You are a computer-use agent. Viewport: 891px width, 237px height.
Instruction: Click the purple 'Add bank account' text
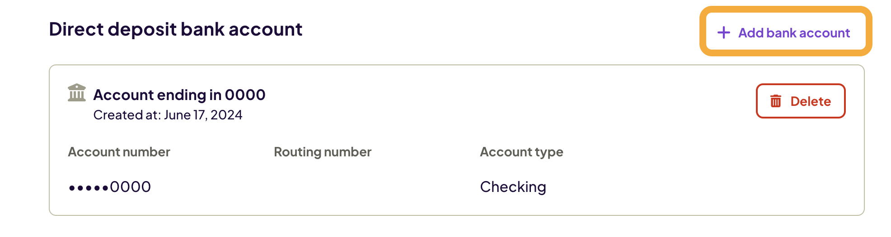794,33
